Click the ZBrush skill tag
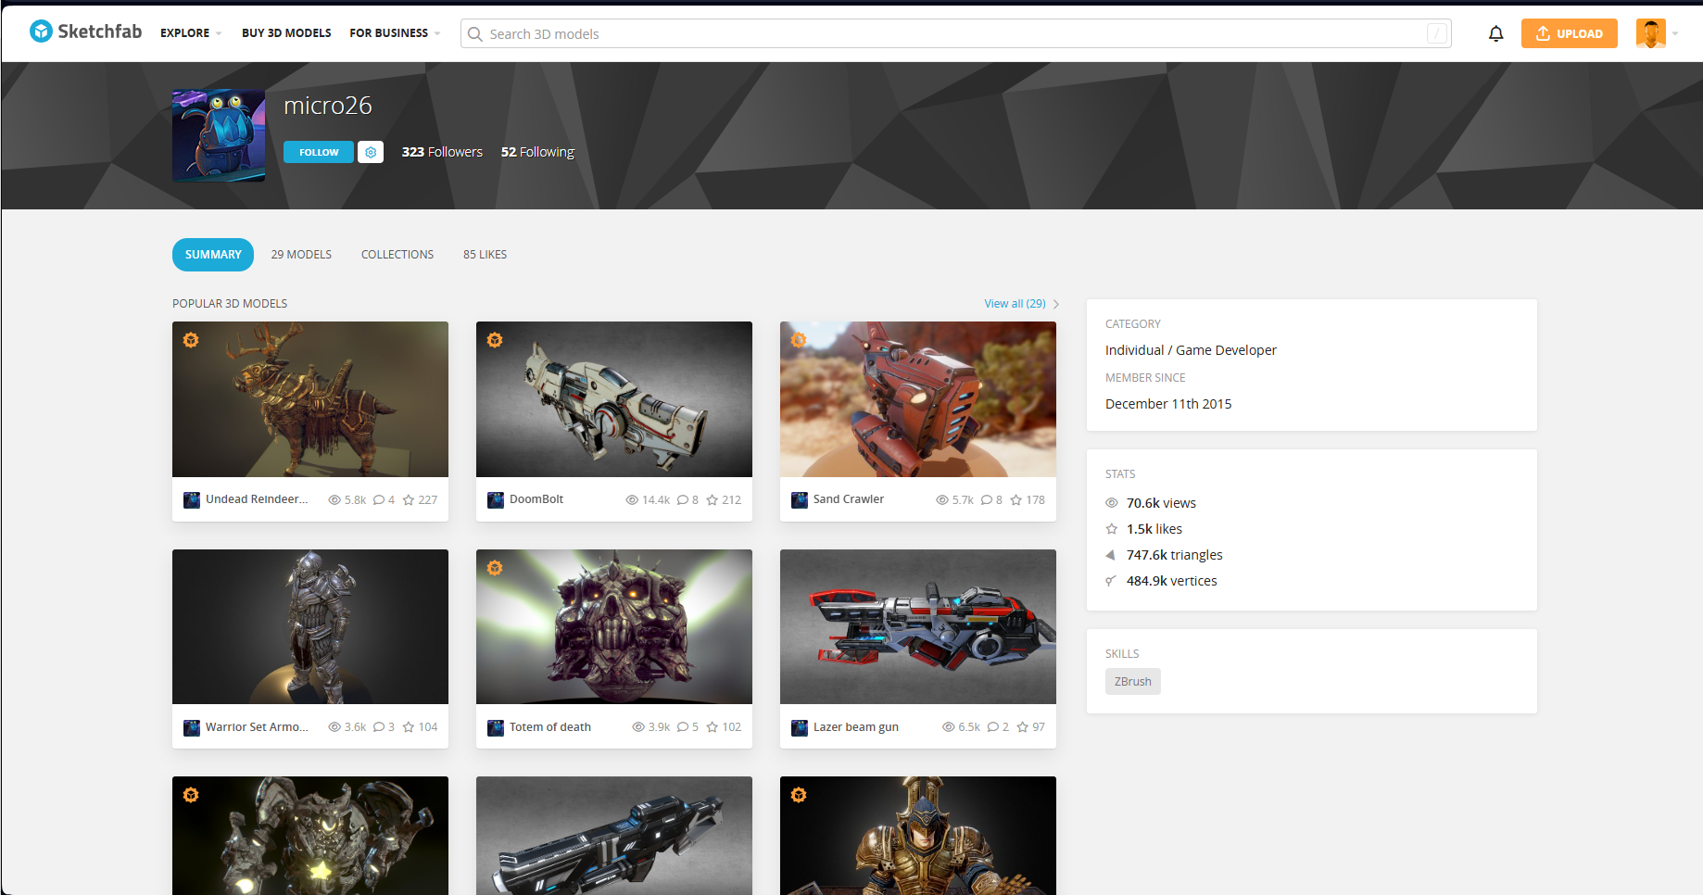Viewport: 1703px width, 895px height. [1132, 682]
